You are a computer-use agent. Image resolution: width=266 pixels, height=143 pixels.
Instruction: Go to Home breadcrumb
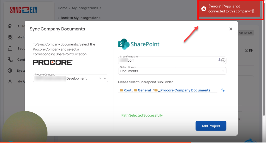[x=63, y=8]
